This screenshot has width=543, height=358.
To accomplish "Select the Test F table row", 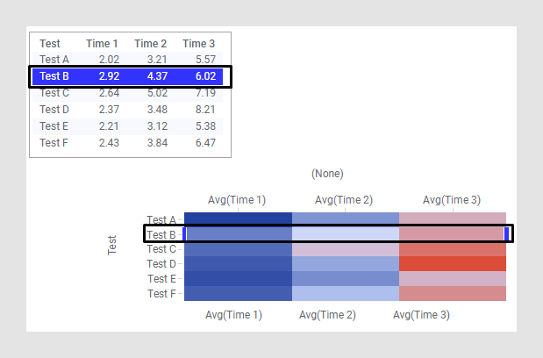I will 130,143.
